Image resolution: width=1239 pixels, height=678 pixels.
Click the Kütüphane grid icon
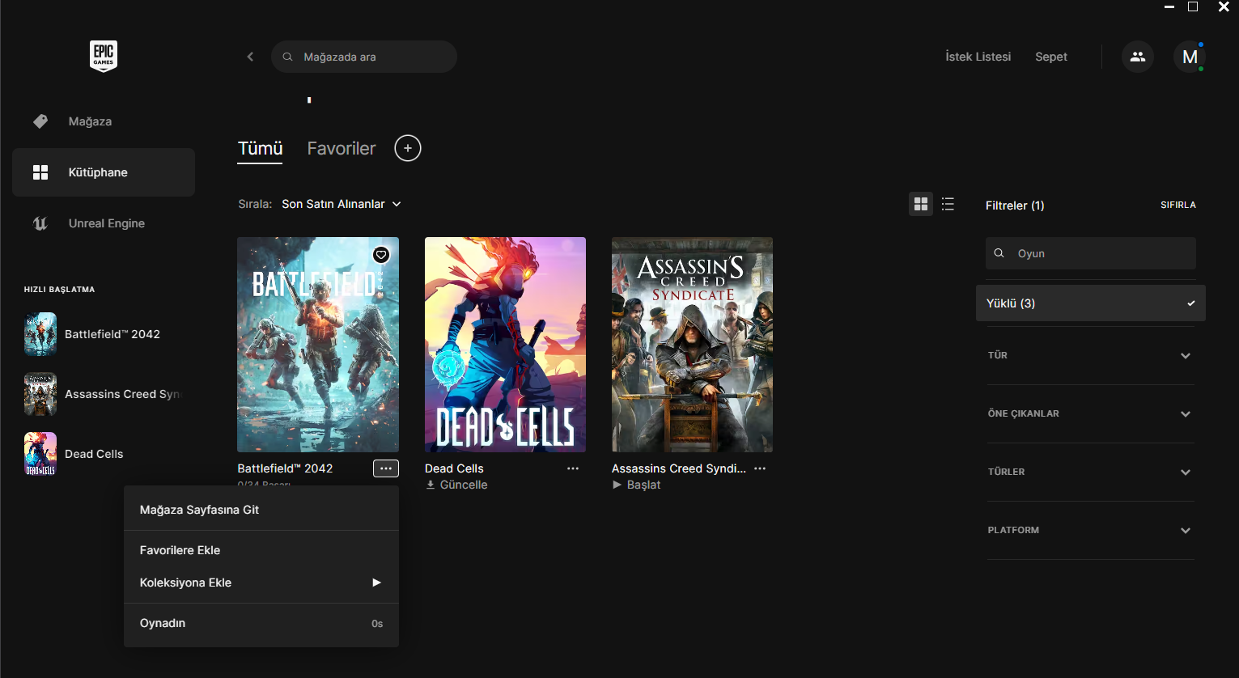(x=40, y=172)
